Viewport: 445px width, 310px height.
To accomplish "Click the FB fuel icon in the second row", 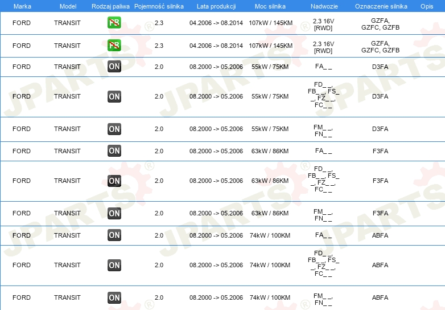I will 114,46.
